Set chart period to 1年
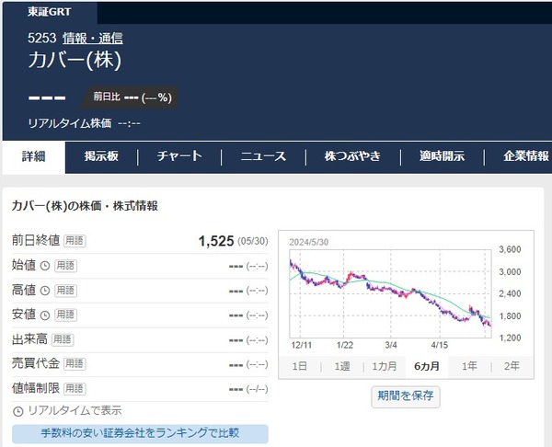 (x=469, y=367)
